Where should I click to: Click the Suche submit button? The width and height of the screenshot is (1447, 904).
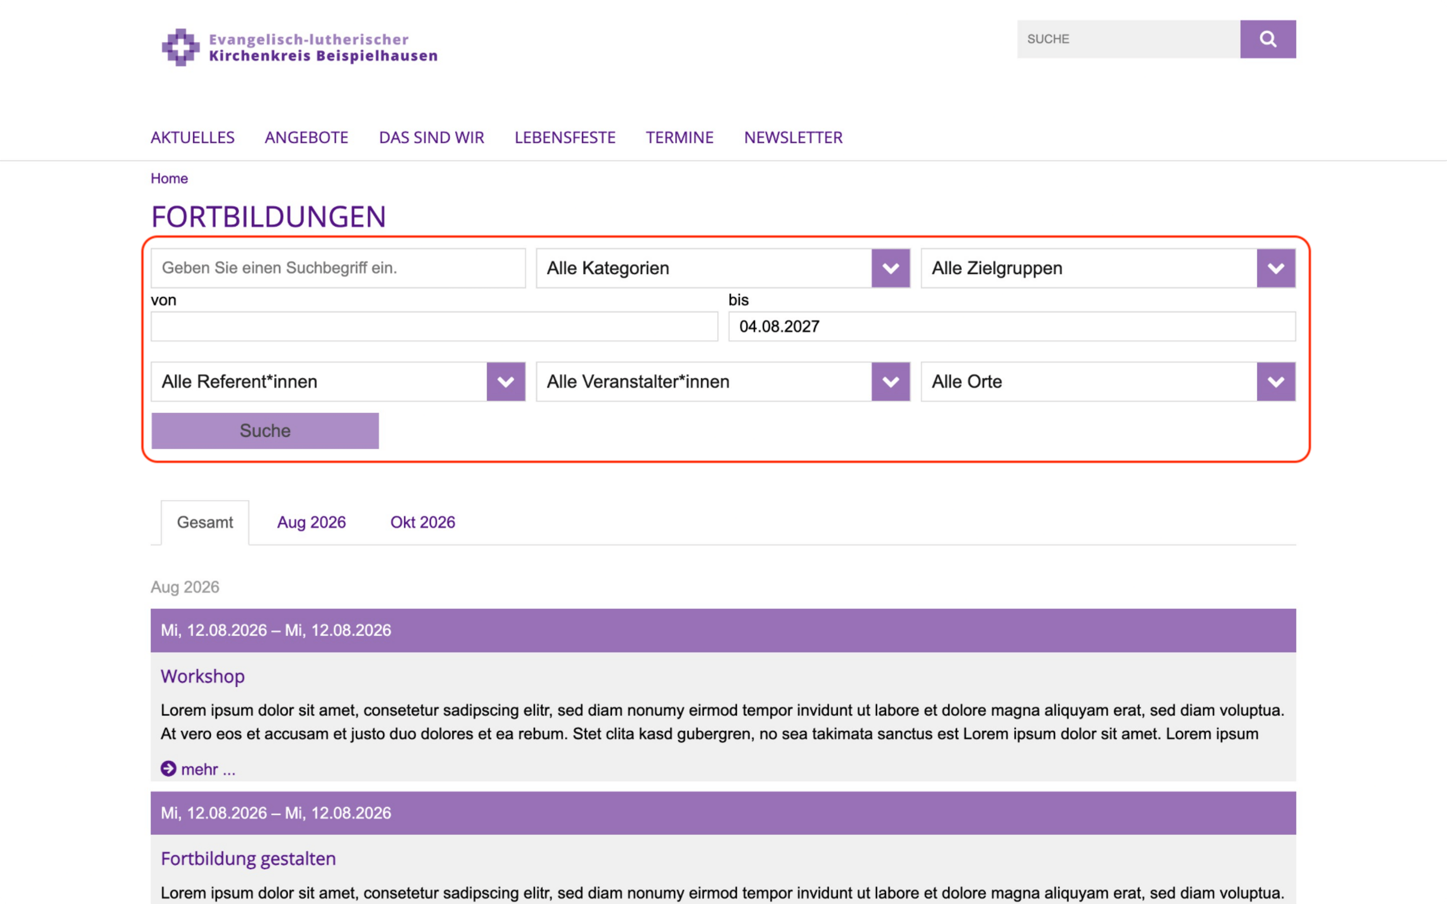pos(265,430)
